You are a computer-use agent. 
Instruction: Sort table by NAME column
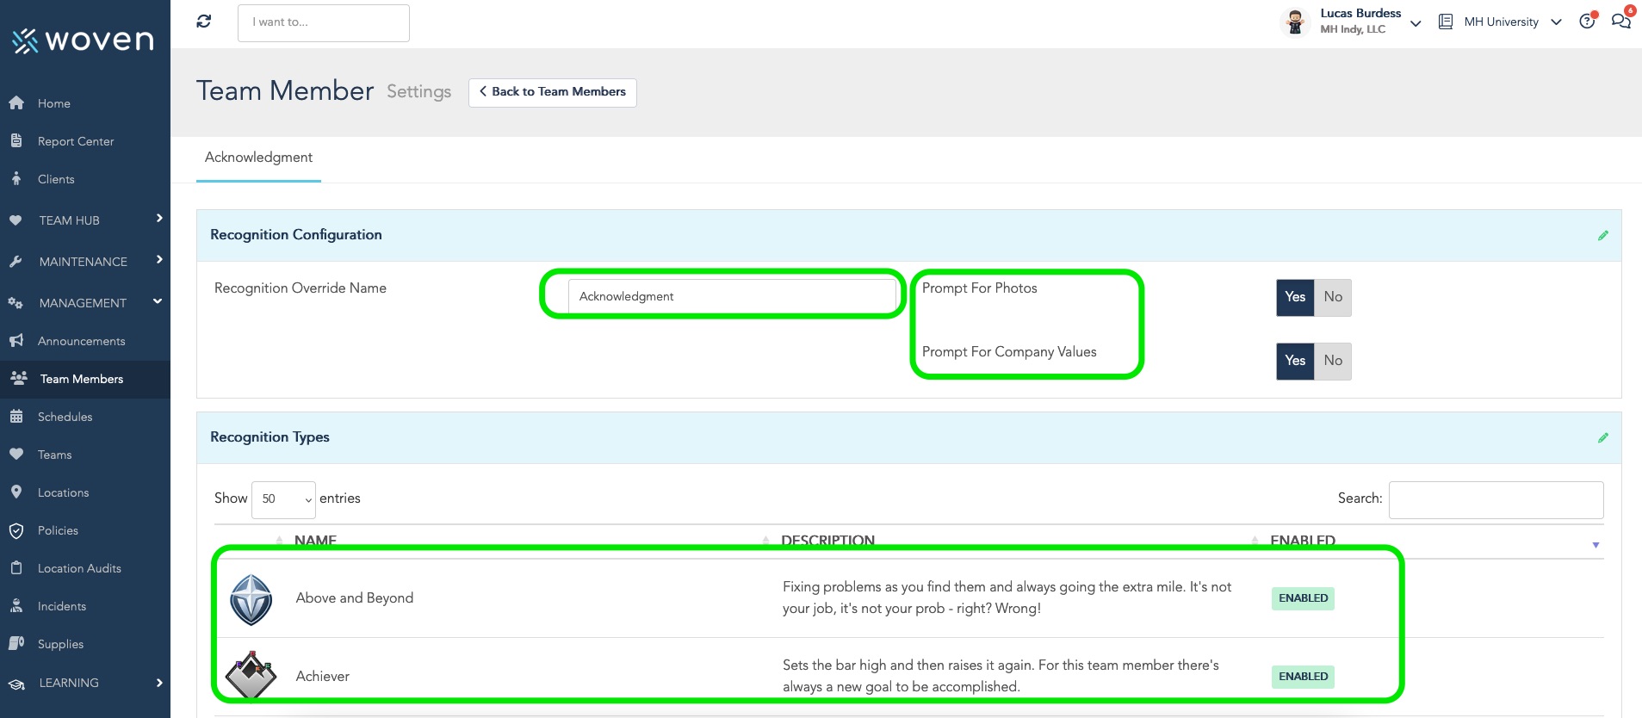pos(315,541)
